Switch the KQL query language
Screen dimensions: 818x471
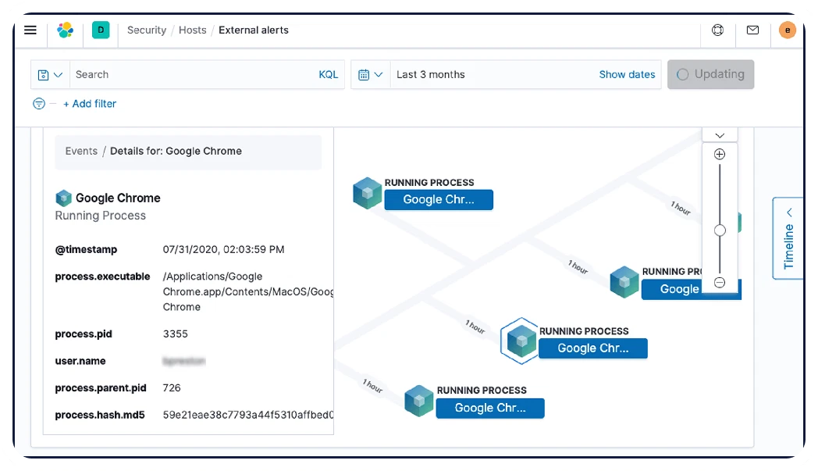(328, 75)
